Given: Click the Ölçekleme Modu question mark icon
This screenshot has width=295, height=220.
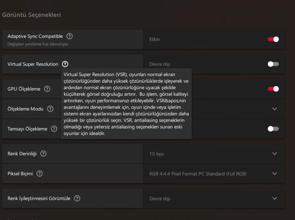Looking at the screenshot, I should click(x=50, y=109).
